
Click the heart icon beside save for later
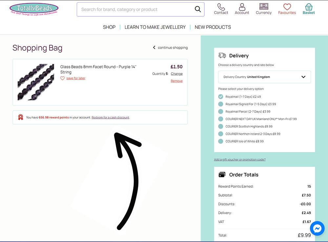(x=62, y=78)
